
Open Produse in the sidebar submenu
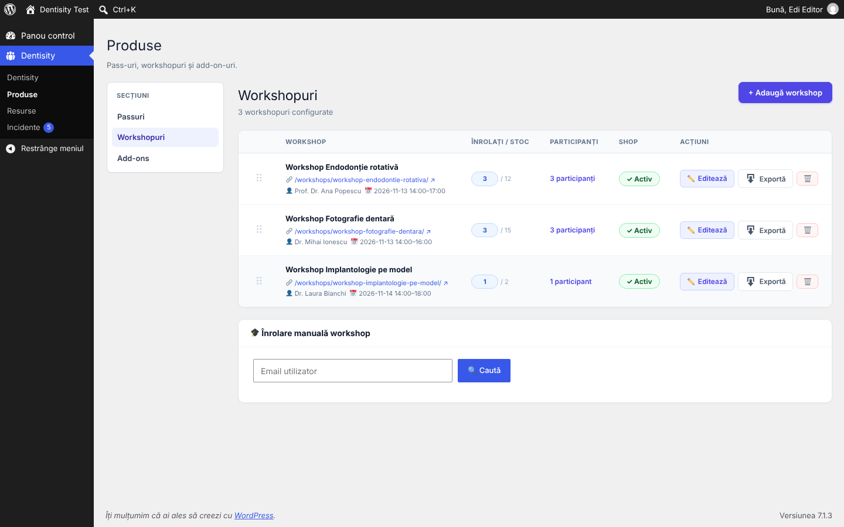point(22,94)
